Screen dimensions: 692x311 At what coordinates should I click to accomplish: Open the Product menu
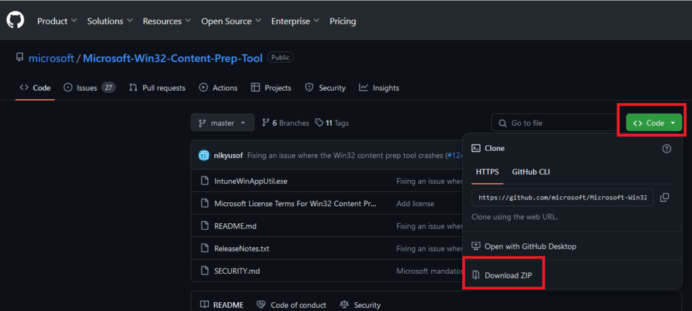tap(57, 21)
